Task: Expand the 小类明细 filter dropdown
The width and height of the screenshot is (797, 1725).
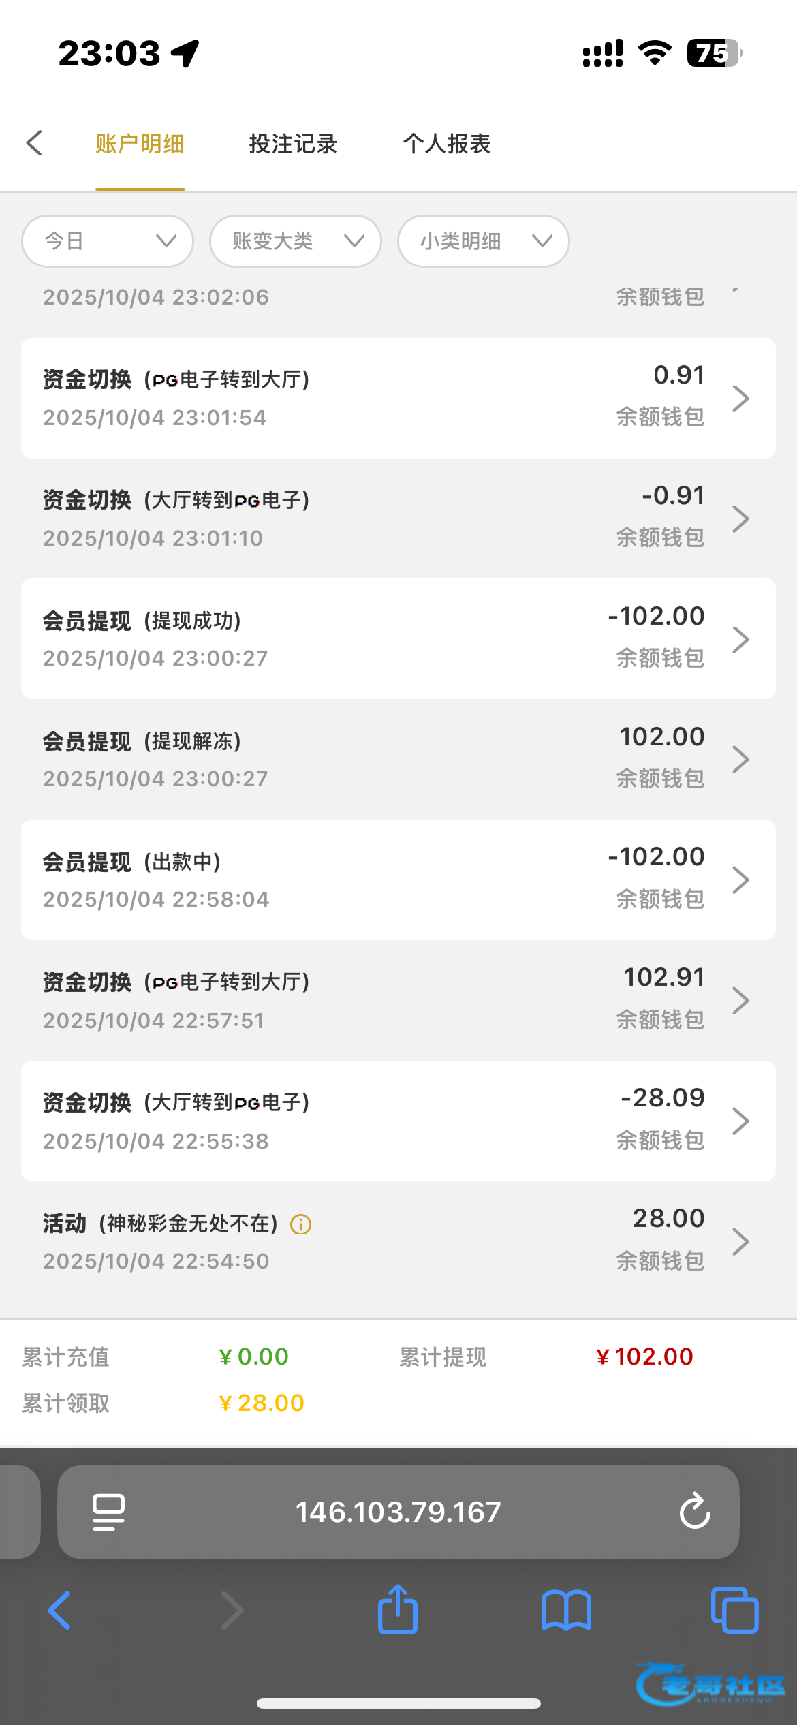Action: coord(484,241)
